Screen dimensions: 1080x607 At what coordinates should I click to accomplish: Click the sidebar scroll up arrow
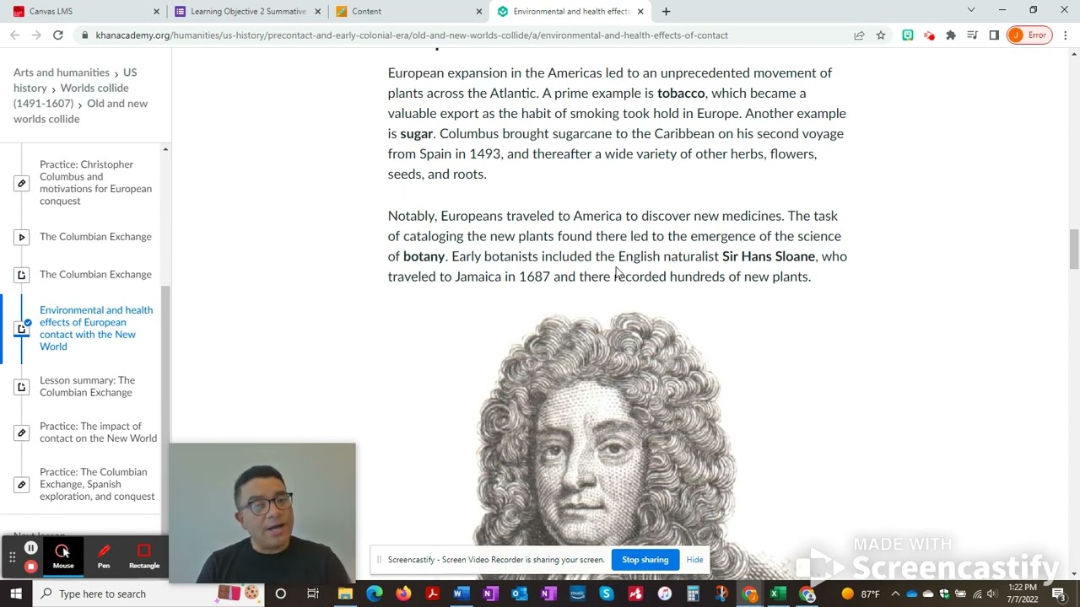[165, 149]
